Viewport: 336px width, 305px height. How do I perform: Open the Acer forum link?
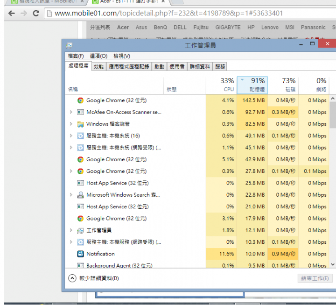(123, 28)
